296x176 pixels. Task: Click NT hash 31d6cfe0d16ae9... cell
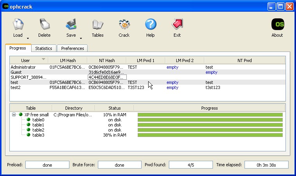point(106,72)
